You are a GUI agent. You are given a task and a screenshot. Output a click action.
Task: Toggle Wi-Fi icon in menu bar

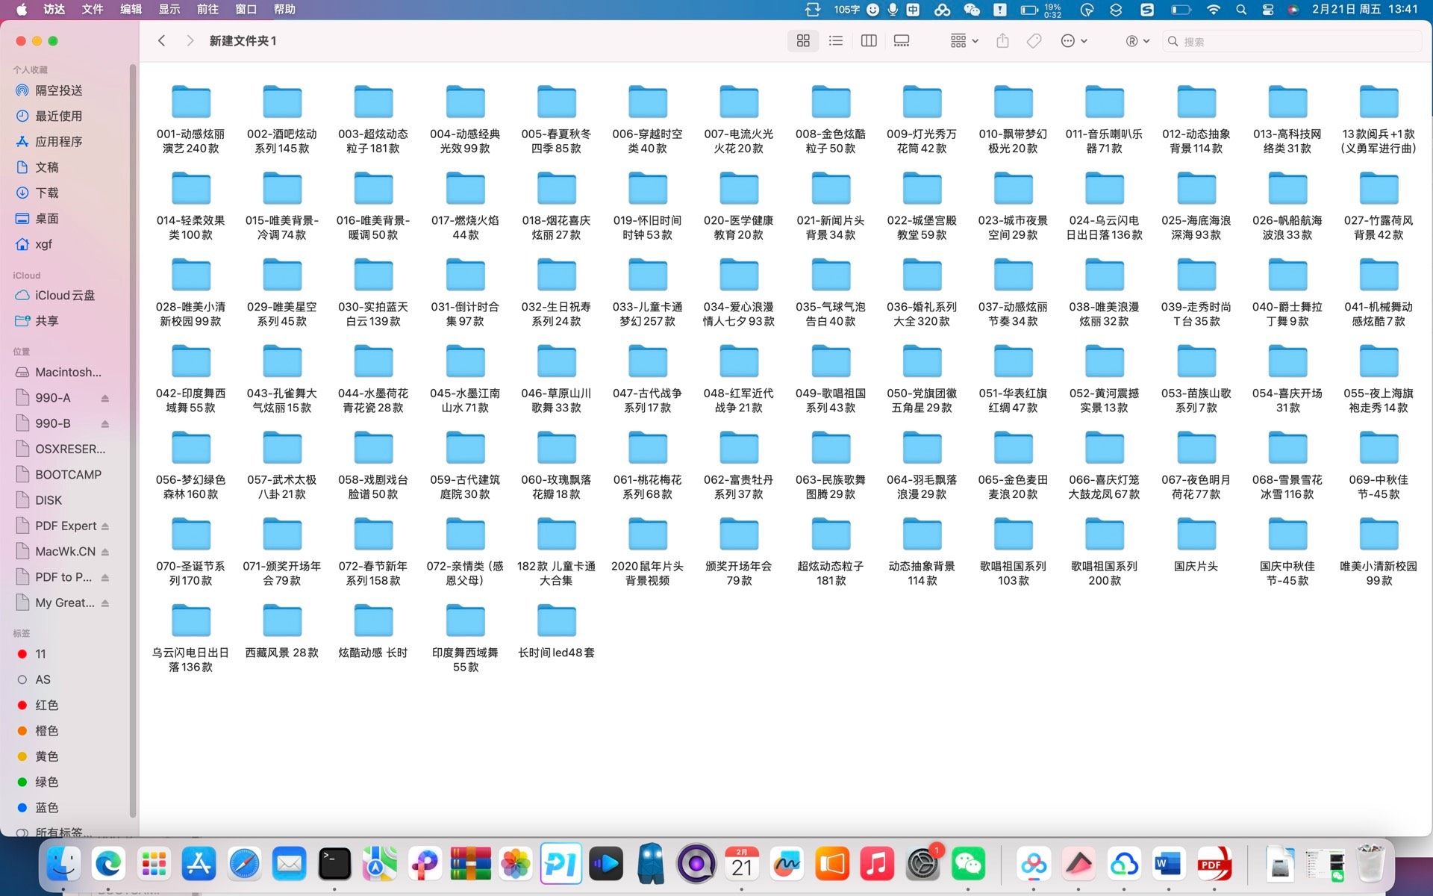coord(1214,10)
